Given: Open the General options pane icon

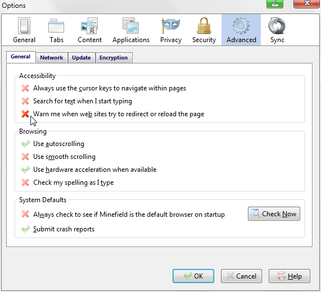Looking at the screenshot, I should point(24,30).
